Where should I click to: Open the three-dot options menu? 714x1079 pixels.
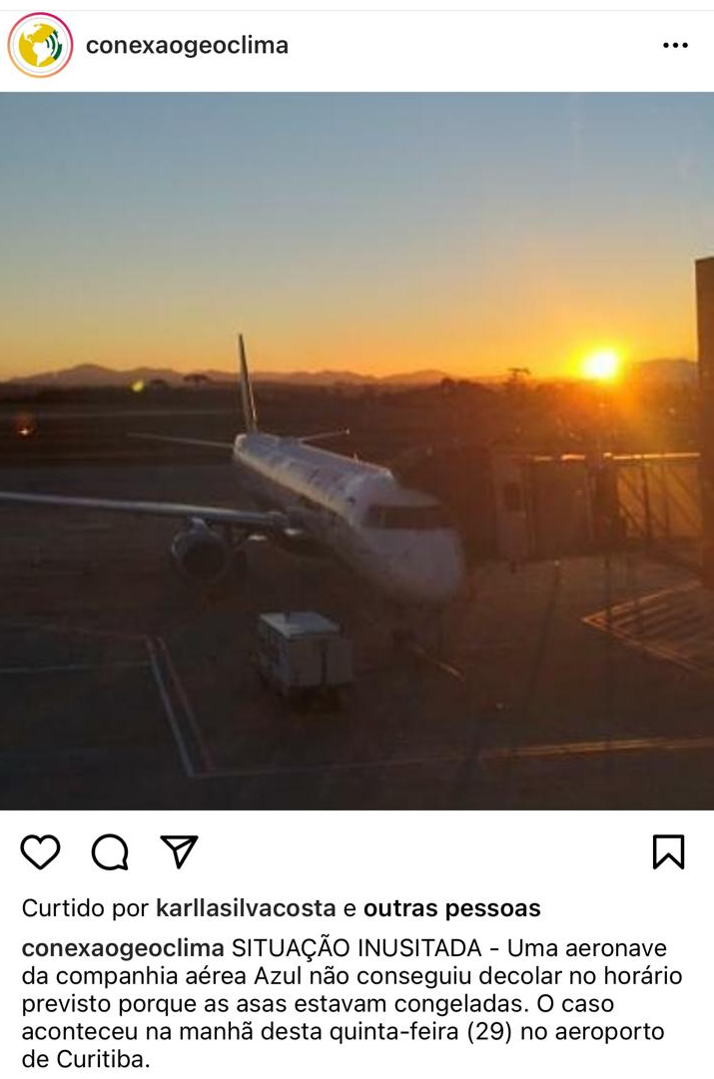(675, 46)
